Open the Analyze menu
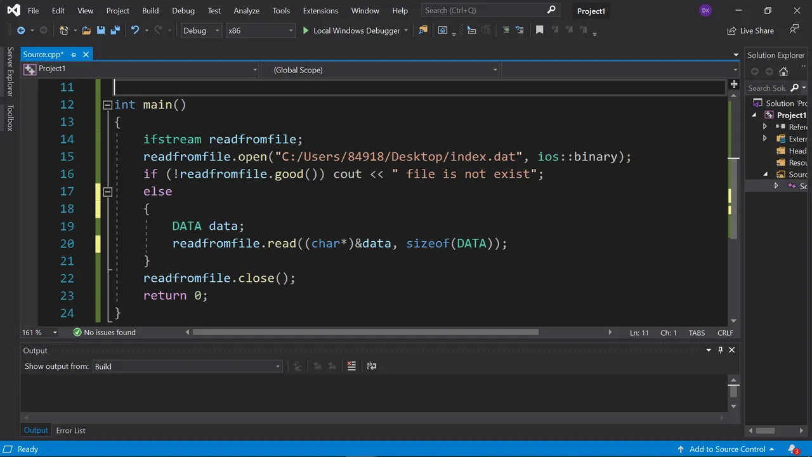 coord(246,11)
